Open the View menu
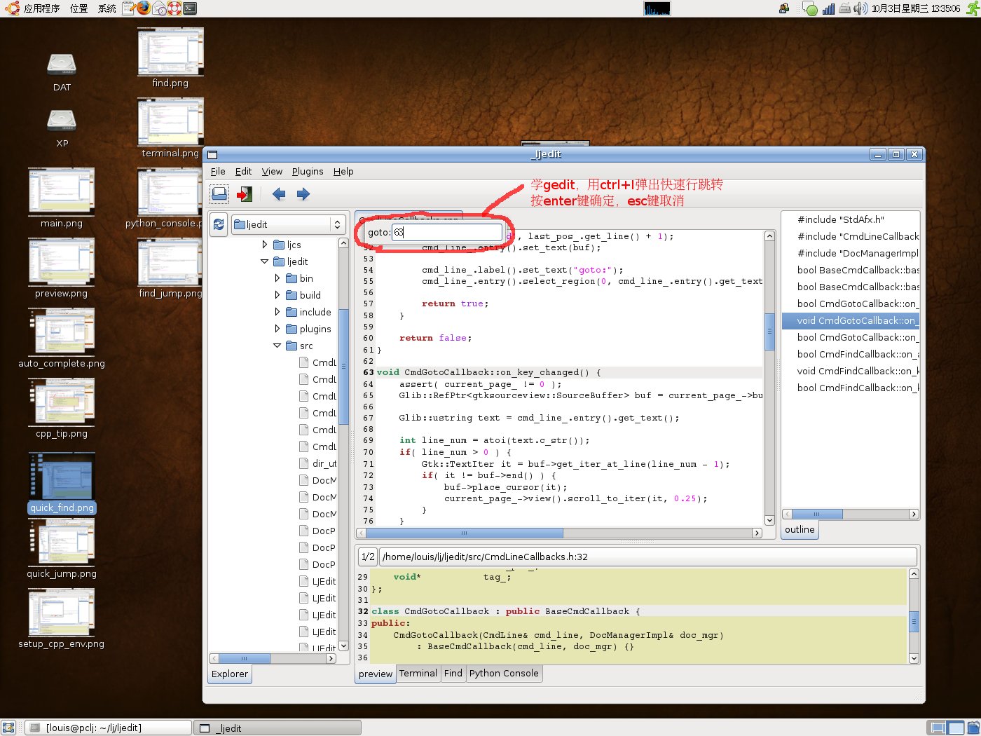 point(272,171)
